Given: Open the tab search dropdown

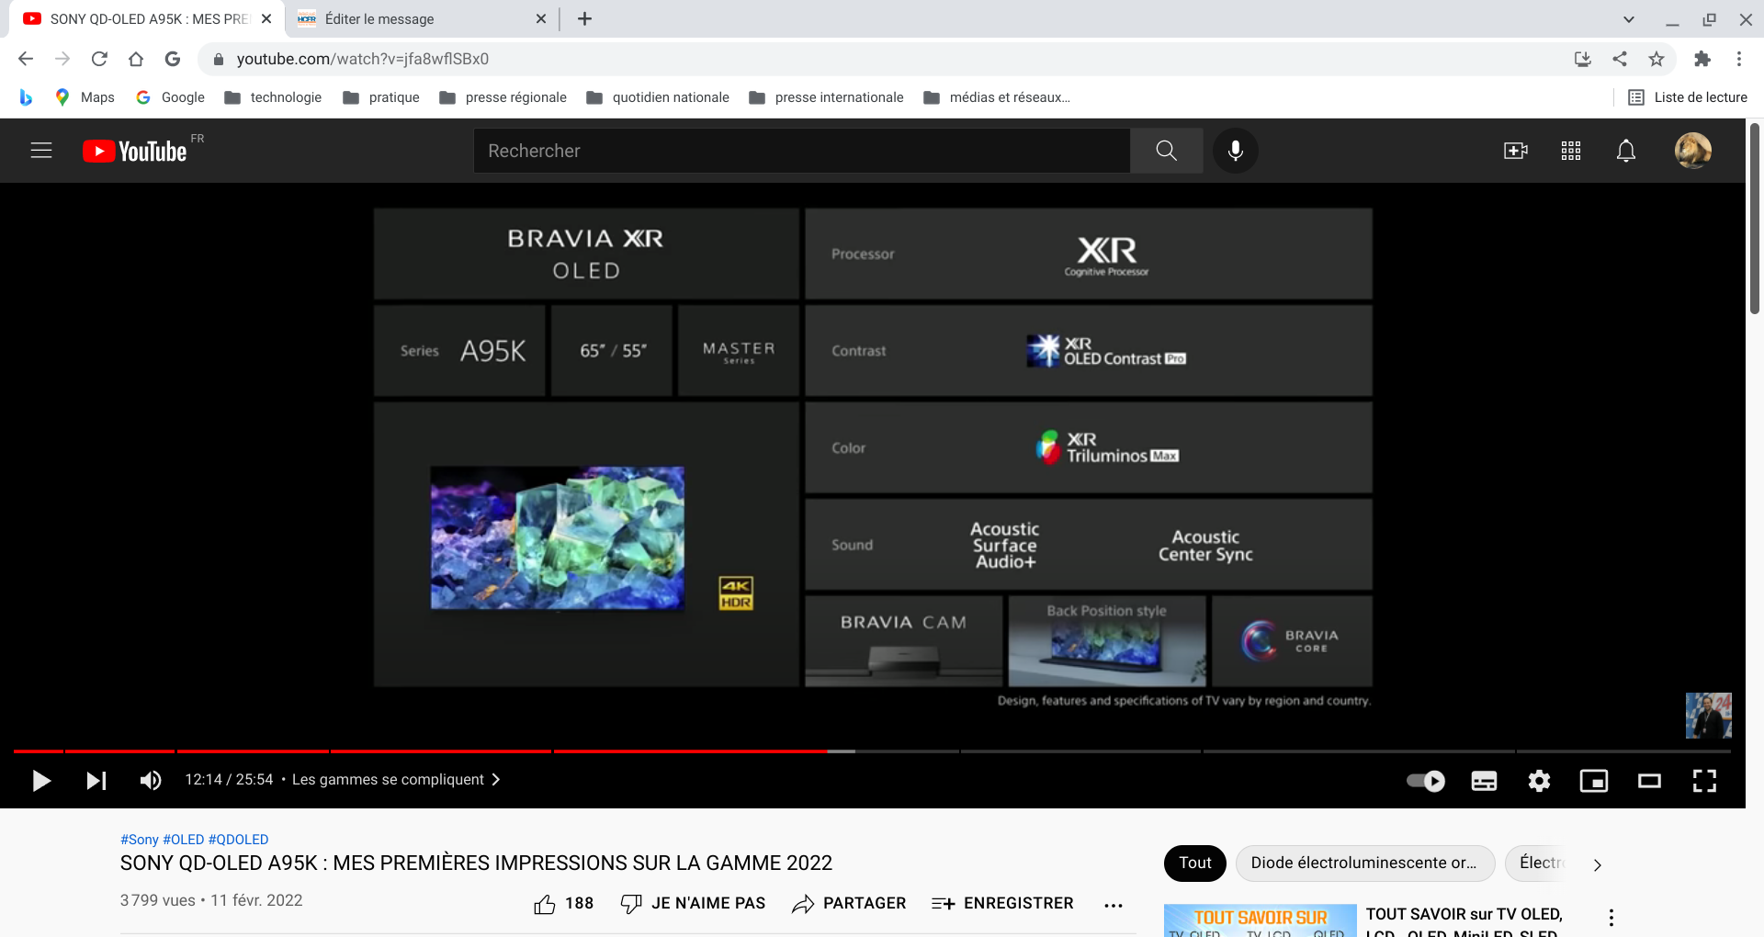Looking at the screenshot, I should coord(1629,19).
